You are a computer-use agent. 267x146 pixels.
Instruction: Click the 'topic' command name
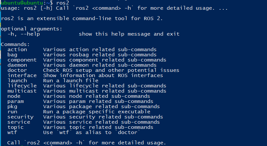tap(15, 127)
